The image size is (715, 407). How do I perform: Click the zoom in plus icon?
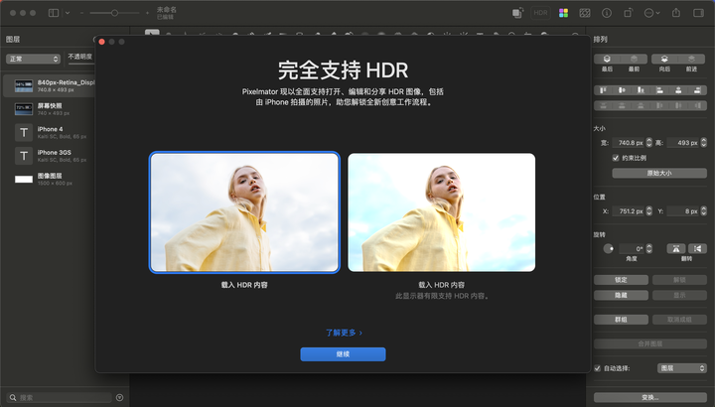[147, 13]
